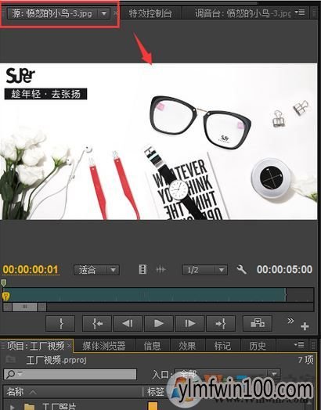Screen dimensions: 321x410
Task: Switch to the 效果 tab
Action: click(x=187, y=346)
